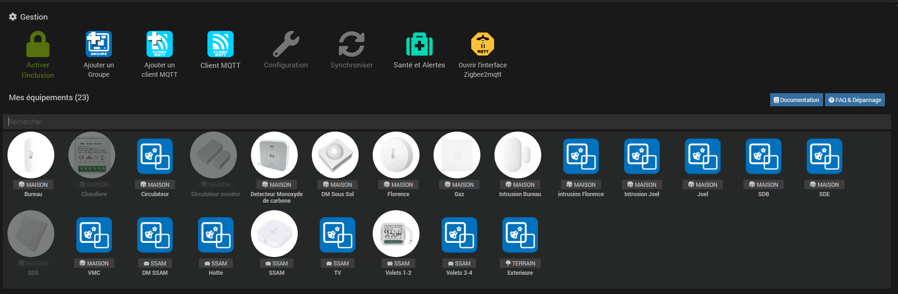This screenshot has width=898, height=294.
Task: Open the VMC equipment icon
Action: 94,235
